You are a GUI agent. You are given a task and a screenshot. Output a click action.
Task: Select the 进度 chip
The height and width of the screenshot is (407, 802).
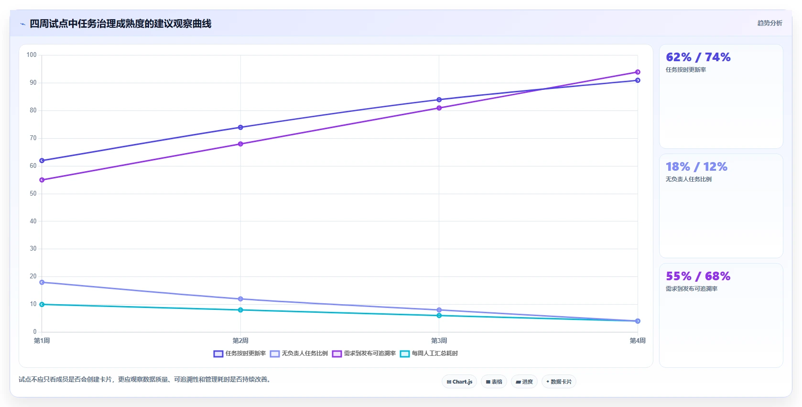tap(524, 382)
